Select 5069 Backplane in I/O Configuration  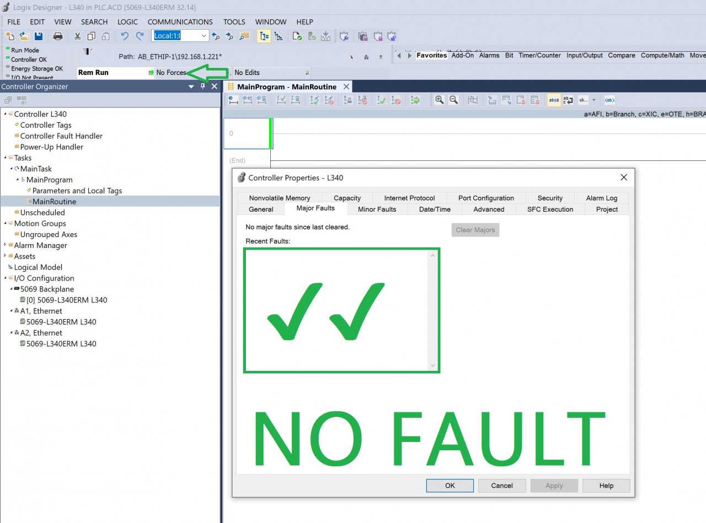click(x=47, y=289)
